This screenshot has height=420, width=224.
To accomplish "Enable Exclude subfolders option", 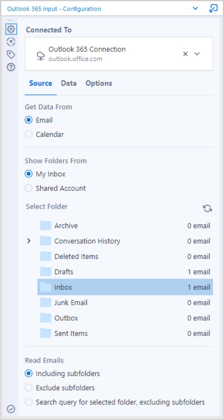I will click(x=29, y=387).
